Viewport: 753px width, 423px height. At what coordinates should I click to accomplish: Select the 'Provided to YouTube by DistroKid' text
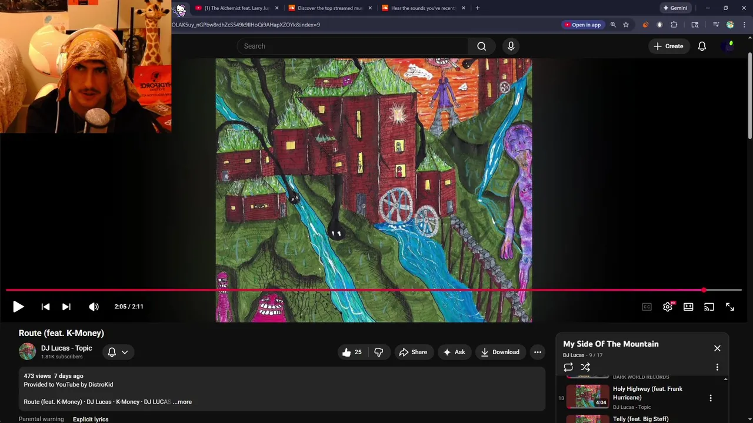(68, 385)
